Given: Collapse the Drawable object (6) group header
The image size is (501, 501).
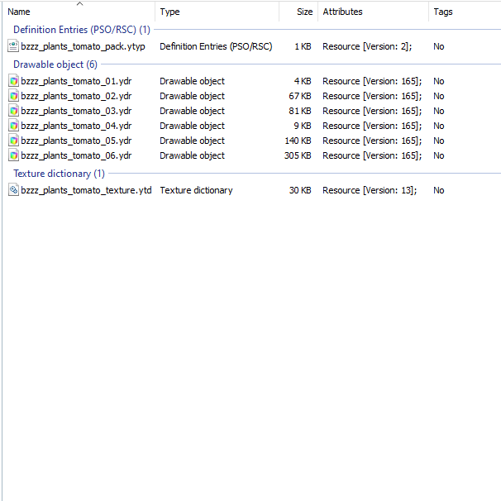Looking at the screenshot, I should [55, 64].
